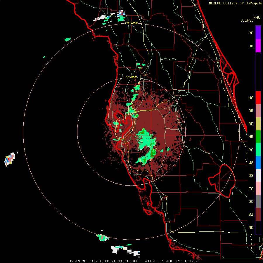Click the RF purple legend swatch
This screenshot has height=263, width=263.
click(258, 33)
